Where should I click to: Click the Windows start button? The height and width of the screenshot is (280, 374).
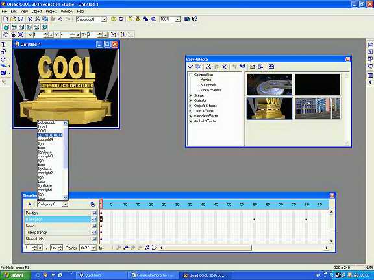(x=16, y=275)
